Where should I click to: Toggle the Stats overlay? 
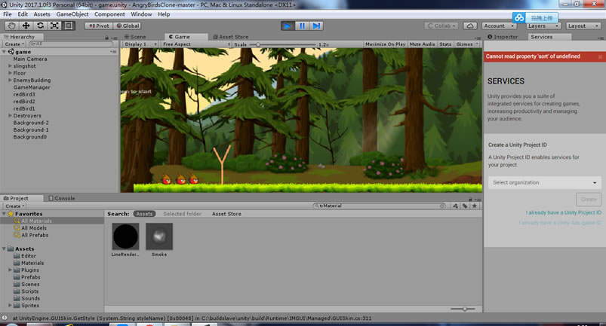445,44
